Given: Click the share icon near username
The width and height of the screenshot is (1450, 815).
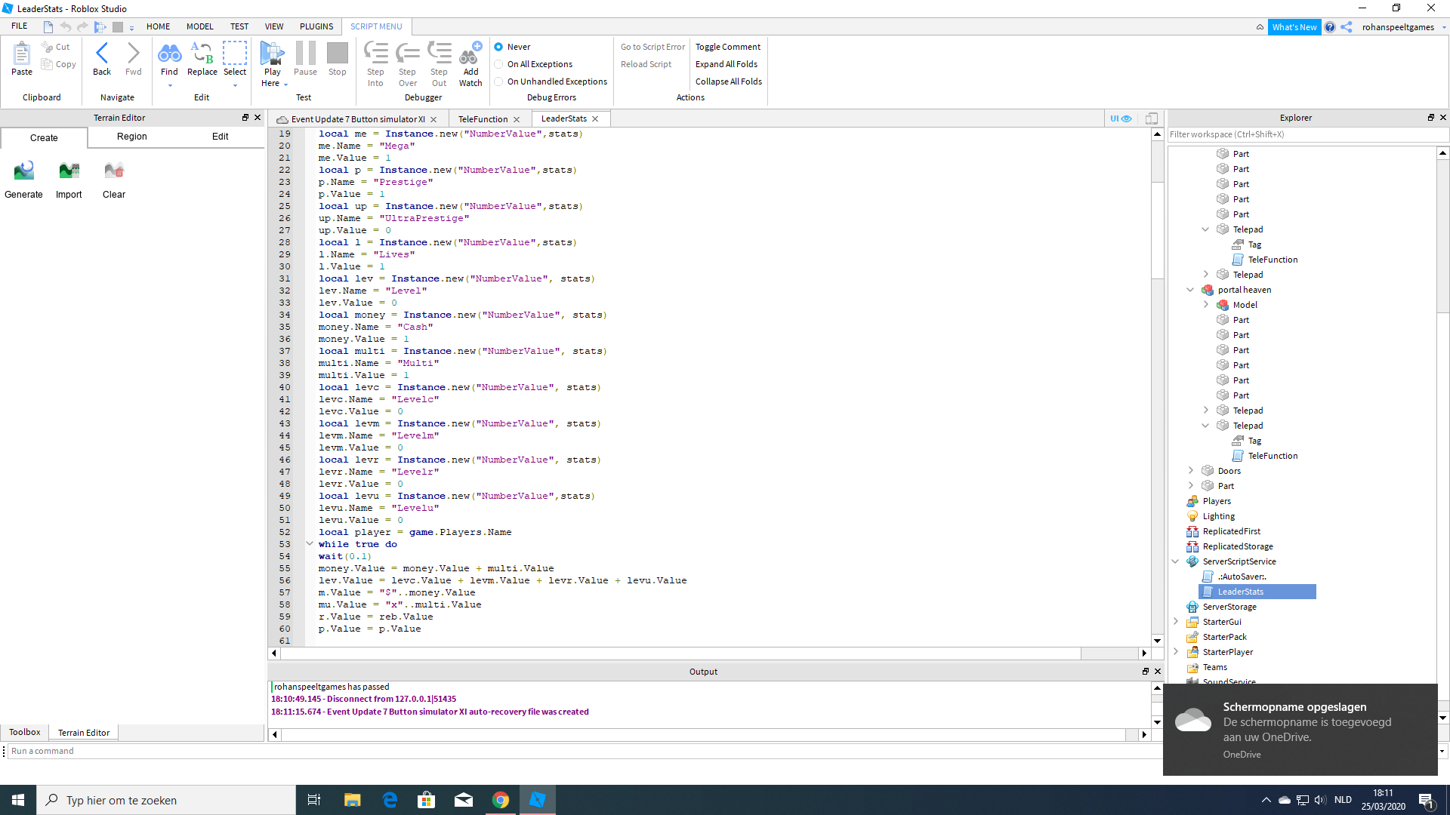Looking at the screenshot, I should coord(1347,27).
